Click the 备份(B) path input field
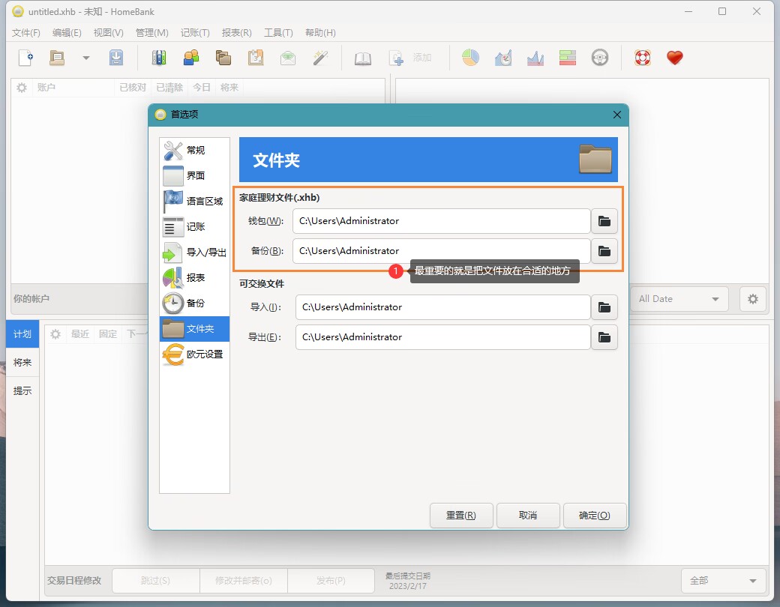The image size is (780, 607). (x=441, y=250)
